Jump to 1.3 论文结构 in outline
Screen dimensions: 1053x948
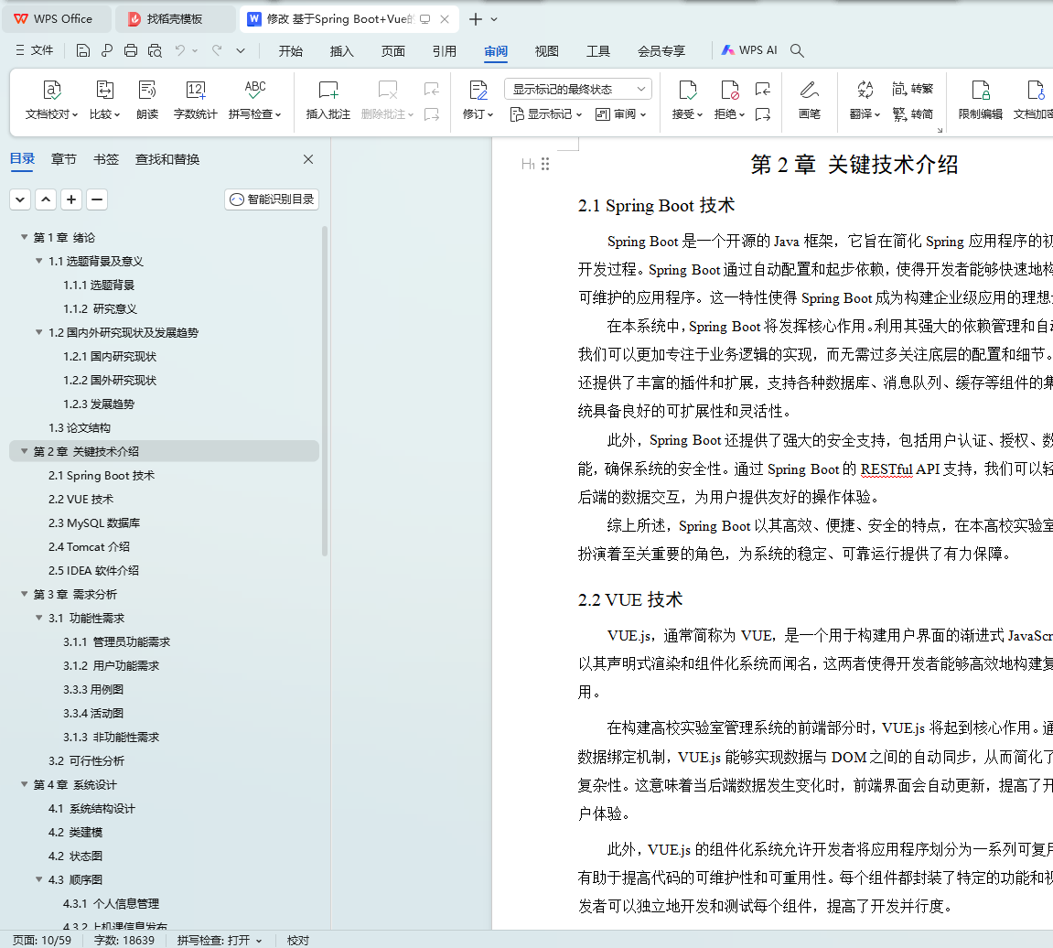pyautogui.click(x=80, y=428)
